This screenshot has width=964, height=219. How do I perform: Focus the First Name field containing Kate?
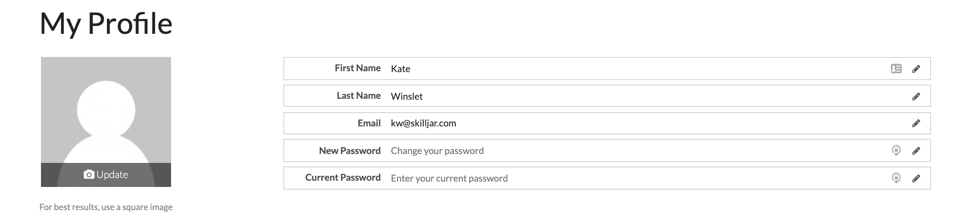624,69
